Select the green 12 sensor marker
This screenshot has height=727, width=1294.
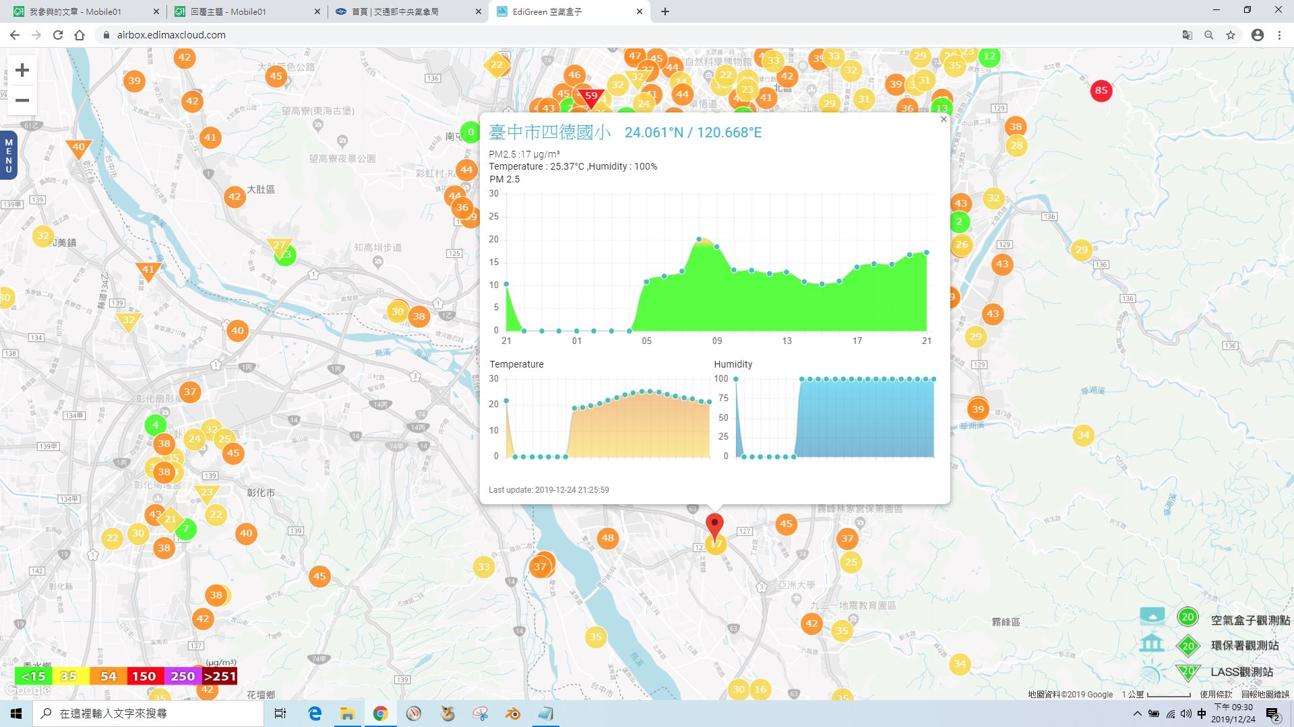(x=989, y=57)
